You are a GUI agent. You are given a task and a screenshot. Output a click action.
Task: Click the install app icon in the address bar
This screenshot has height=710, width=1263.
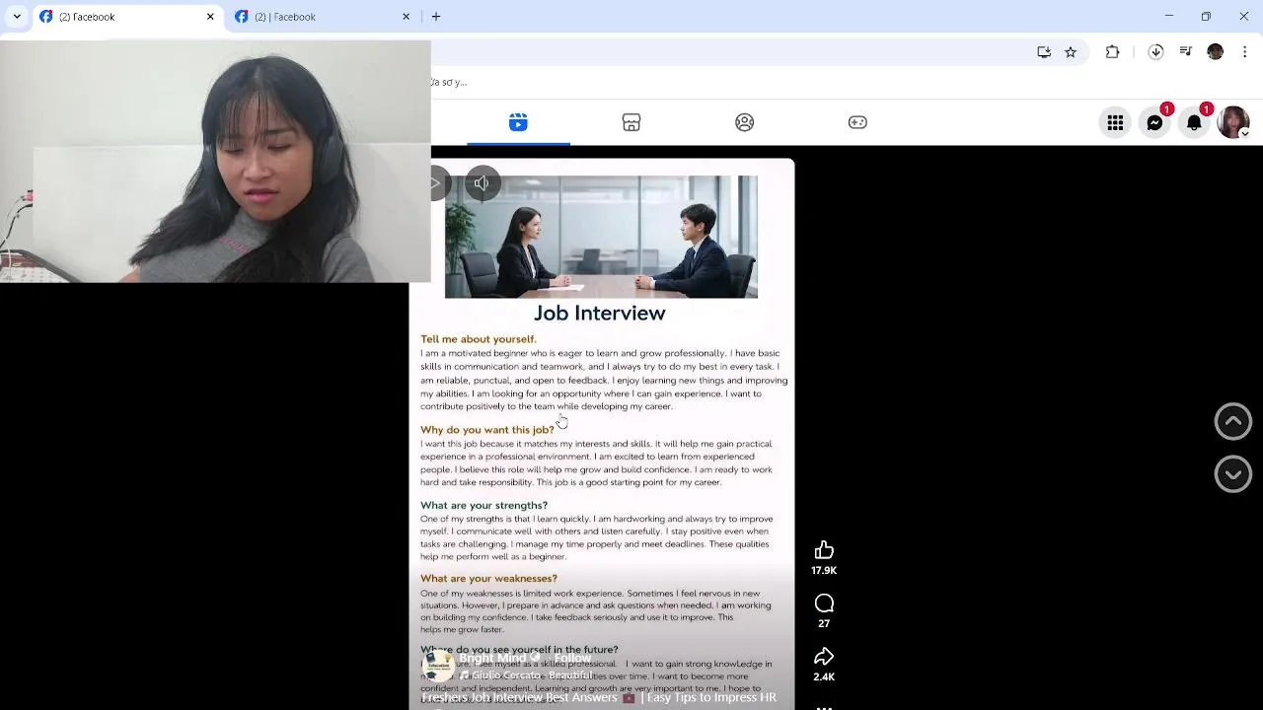1044,52
